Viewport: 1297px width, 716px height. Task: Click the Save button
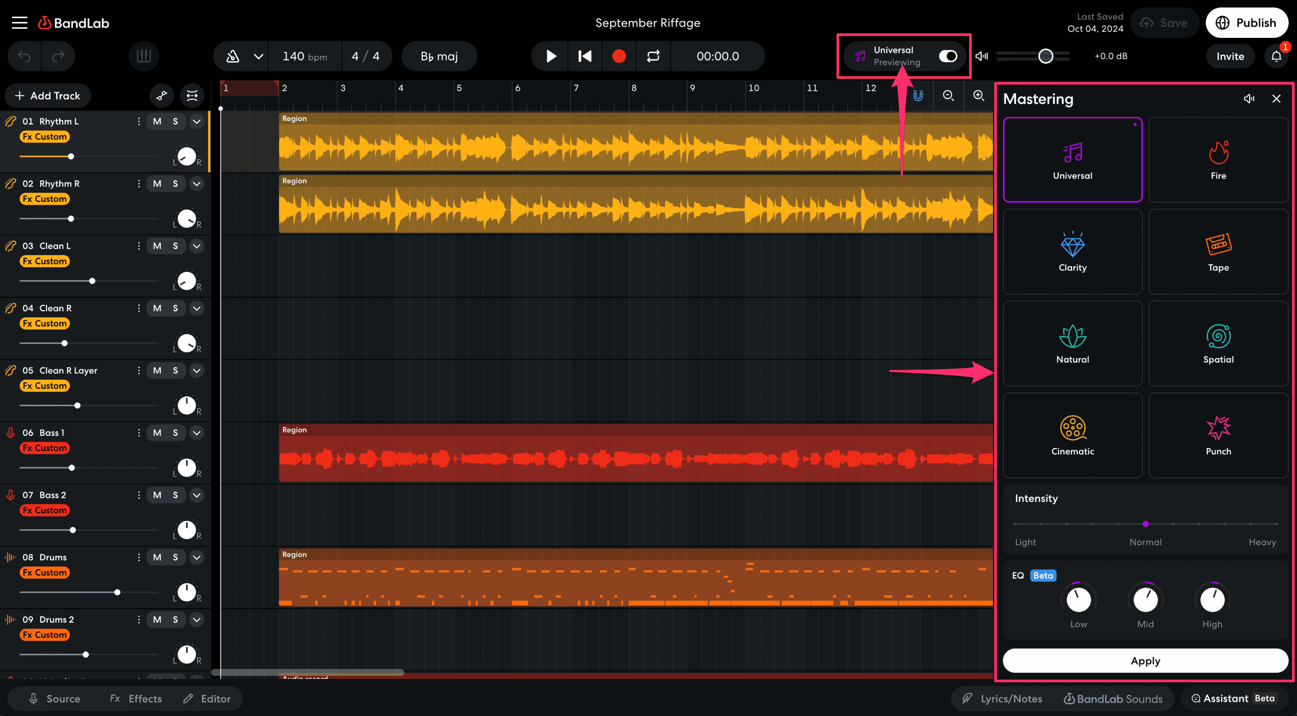[x=1164, y=22]
